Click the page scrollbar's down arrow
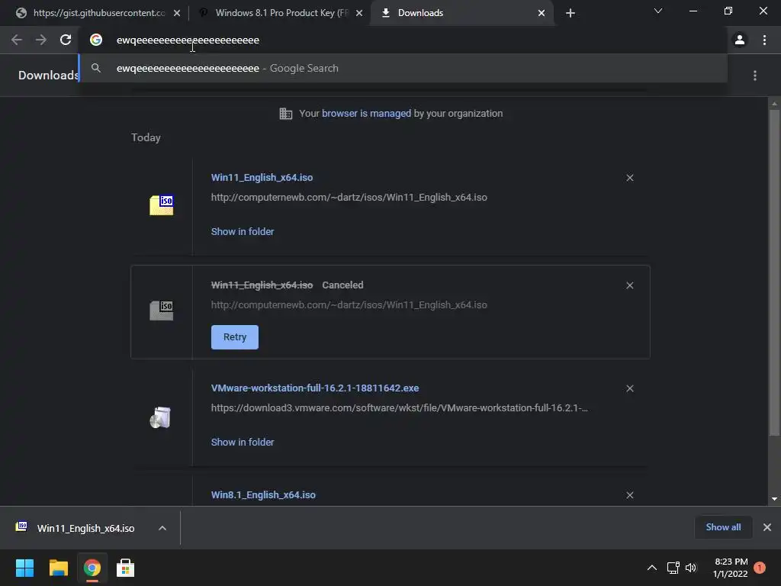The image size is (781, 586). (774, 499)
